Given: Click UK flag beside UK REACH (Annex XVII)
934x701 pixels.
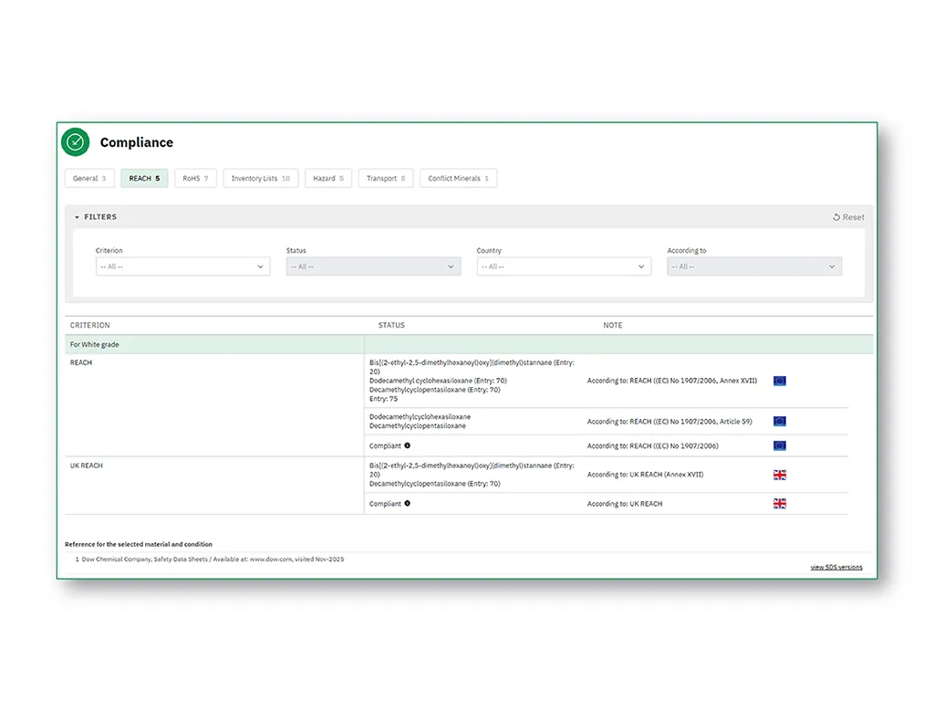Looking at the screenshot, I should 780,475.
